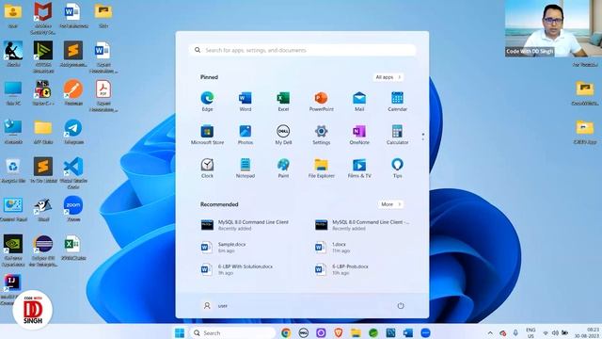Click the taskbar Search field
The width and height of the screenshot is (602, 339).
click(233, 332)
